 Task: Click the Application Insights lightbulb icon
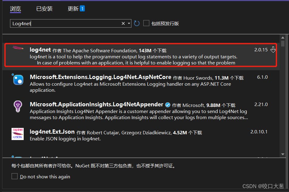point(18,106)
